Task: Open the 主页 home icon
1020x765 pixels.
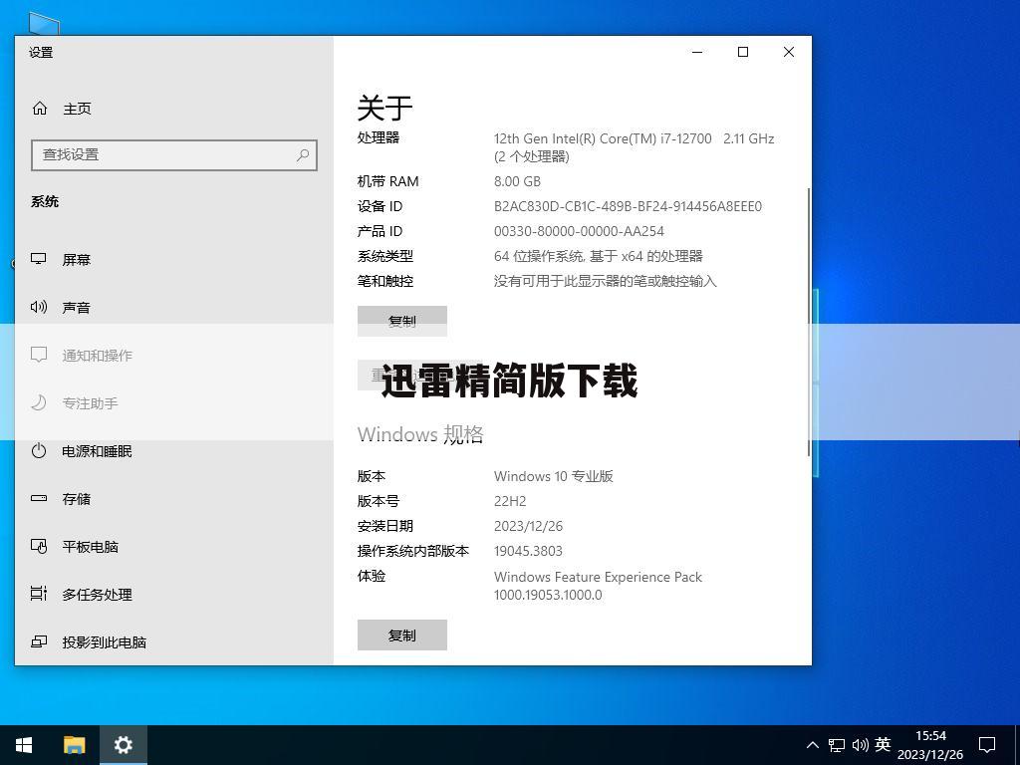Action: click(x=40, y=109)
